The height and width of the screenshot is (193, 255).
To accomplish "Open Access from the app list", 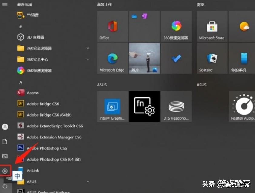I will click(32, 93).
